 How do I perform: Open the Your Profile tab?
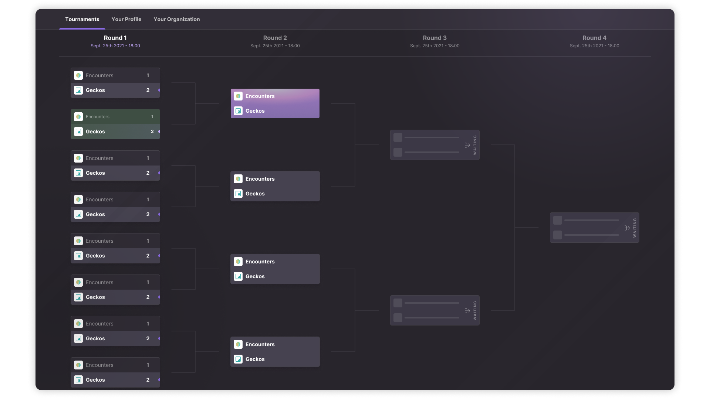point(126,20)
